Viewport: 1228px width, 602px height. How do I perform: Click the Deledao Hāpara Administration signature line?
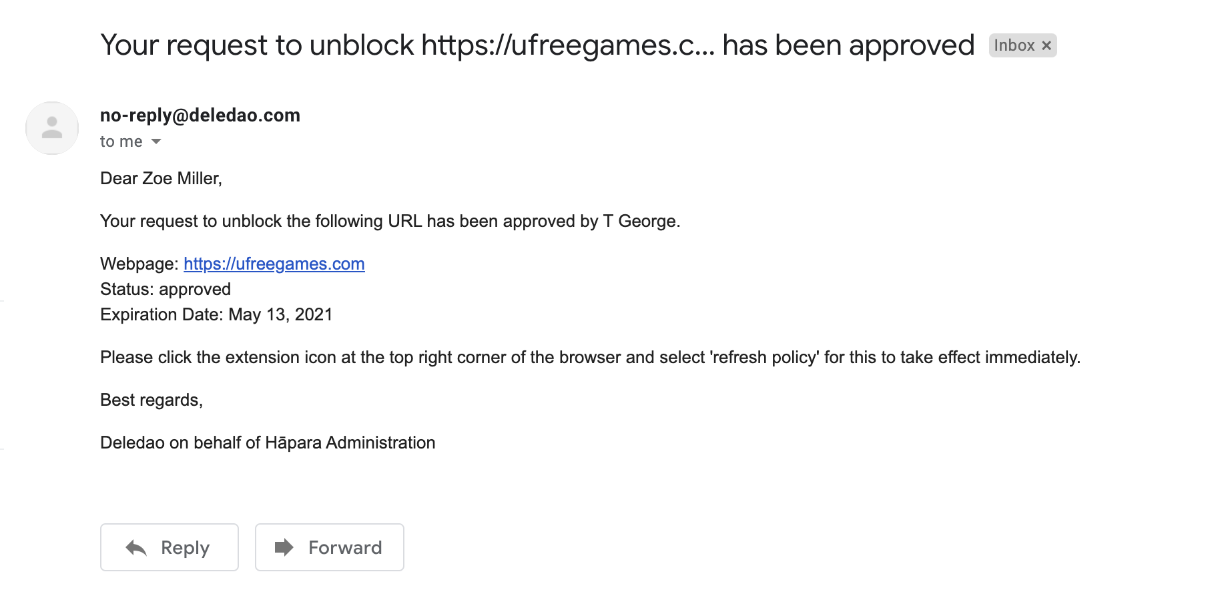268,442
